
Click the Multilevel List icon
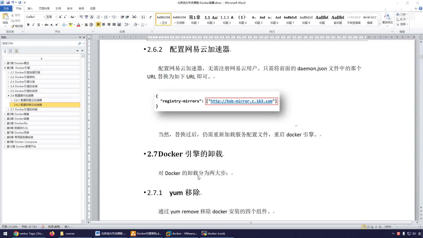point(114,17)
